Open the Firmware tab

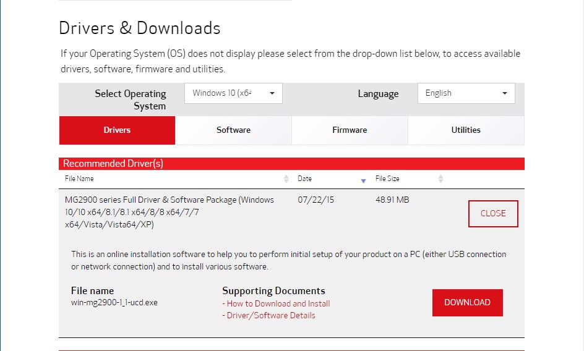[x=350, y=130]
